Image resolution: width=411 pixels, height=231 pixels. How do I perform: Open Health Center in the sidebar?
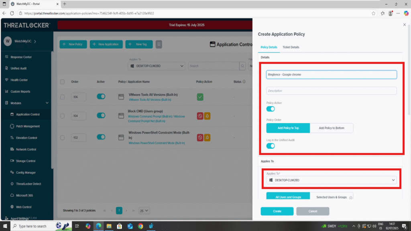(19, 80)
